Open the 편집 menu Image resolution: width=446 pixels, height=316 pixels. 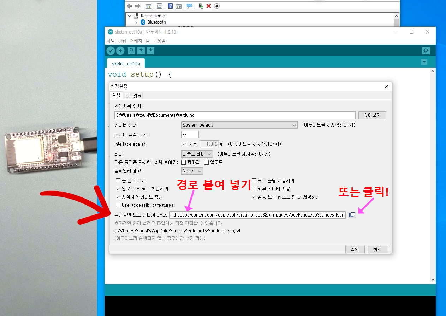(x=122, y=41)
